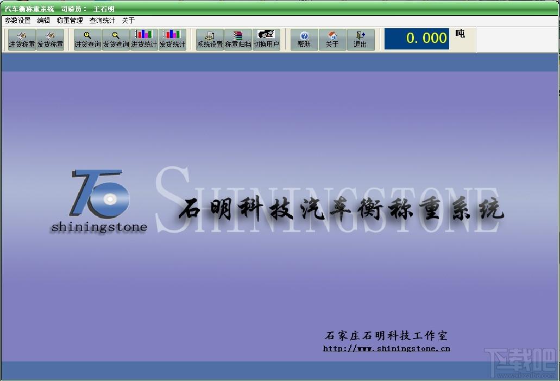Open 关于 menu in menu bar
The width and height of the screenshot is (560, 381).
pos(128,20)
